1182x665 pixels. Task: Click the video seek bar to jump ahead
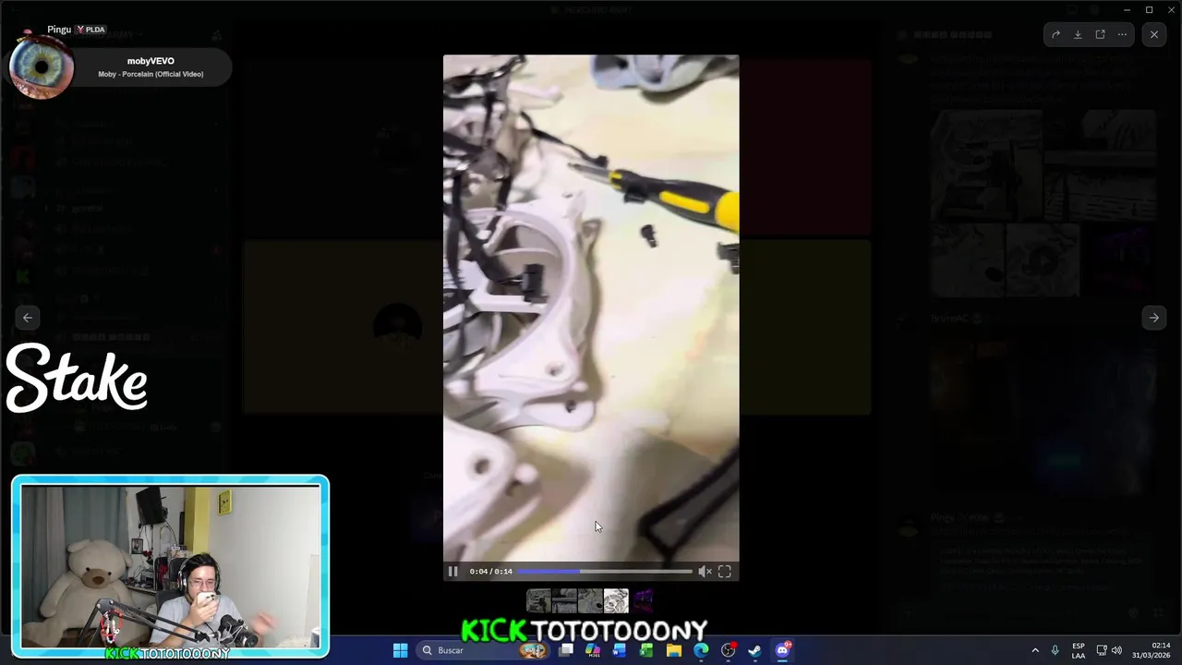click(x=604, y=572)
